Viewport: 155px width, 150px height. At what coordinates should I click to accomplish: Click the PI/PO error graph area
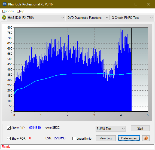81,69
